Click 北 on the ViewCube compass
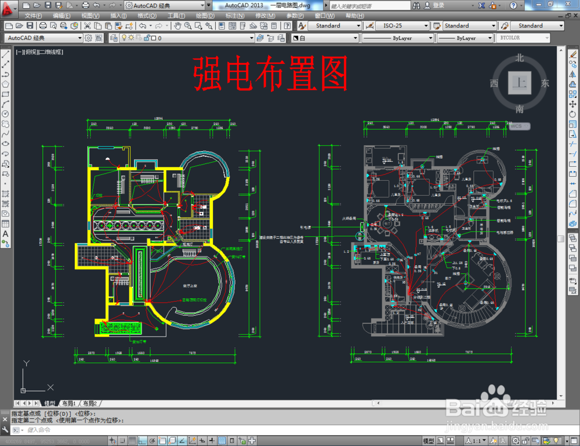The width and height of the screenshot is (580, 446). [x=520, y=58]
